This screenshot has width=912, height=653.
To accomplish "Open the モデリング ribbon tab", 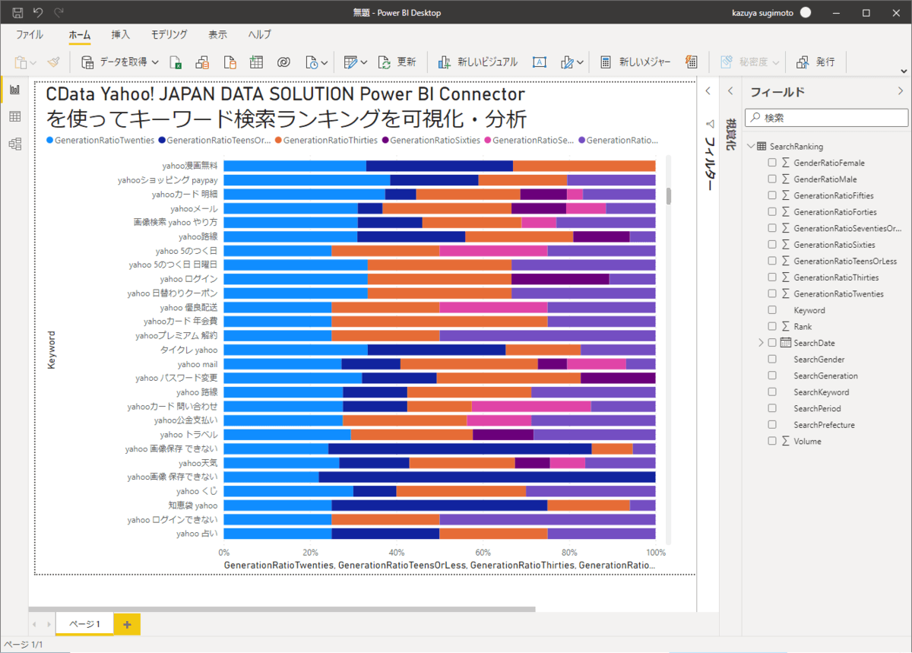I will (169, 34).
